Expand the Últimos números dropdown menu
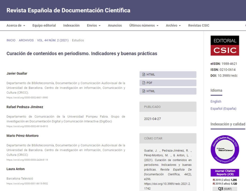Image resolution: width=246 pixels, height=191 pixels. [x=144, y=26]
